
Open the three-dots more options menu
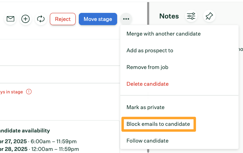(126, 19)
